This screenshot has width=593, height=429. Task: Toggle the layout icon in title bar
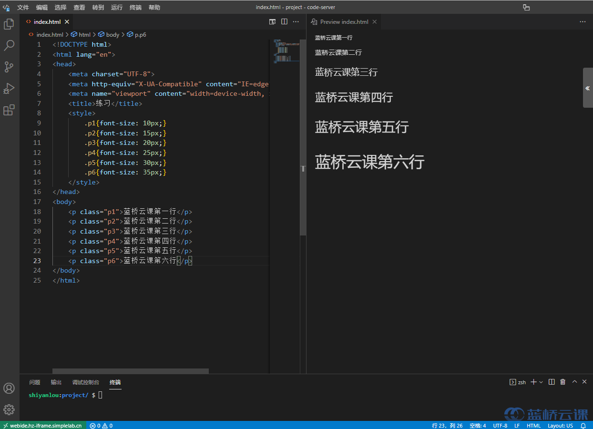pos(526,7)
